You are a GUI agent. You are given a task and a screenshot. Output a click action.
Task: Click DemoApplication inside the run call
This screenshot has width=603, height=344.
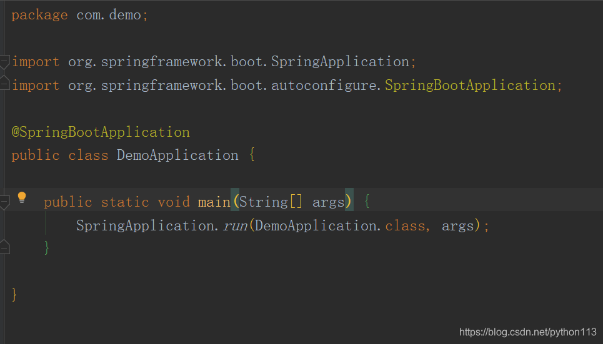pos(316,225)
